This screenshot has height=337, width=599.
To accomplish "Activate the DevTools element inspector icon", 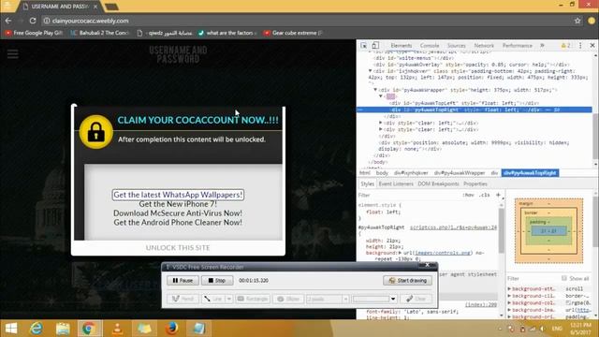I will tap(364, 45).
